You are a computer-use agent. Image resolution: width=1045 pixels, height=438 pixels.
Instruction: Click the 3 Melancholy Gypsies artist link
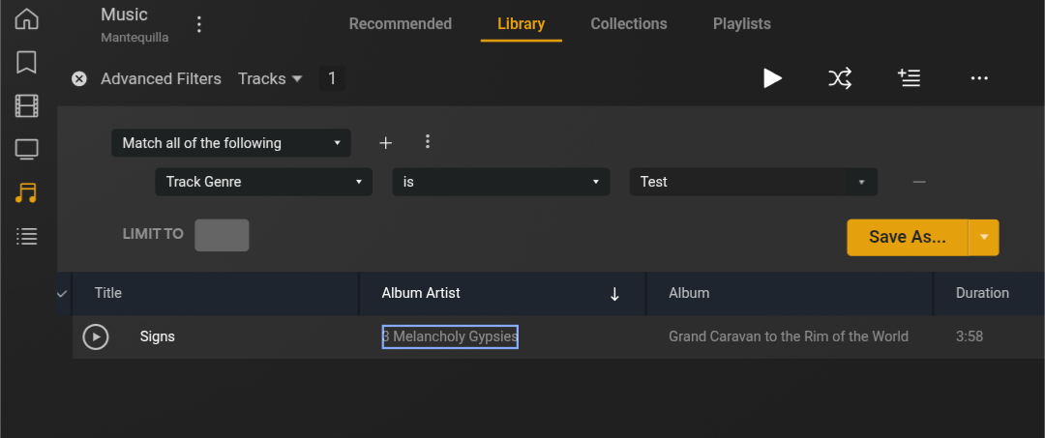click(x=450, y=336)
